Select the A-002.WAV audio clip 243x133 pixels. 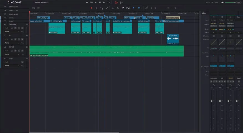pyautogui.click(x=57, y=28)
